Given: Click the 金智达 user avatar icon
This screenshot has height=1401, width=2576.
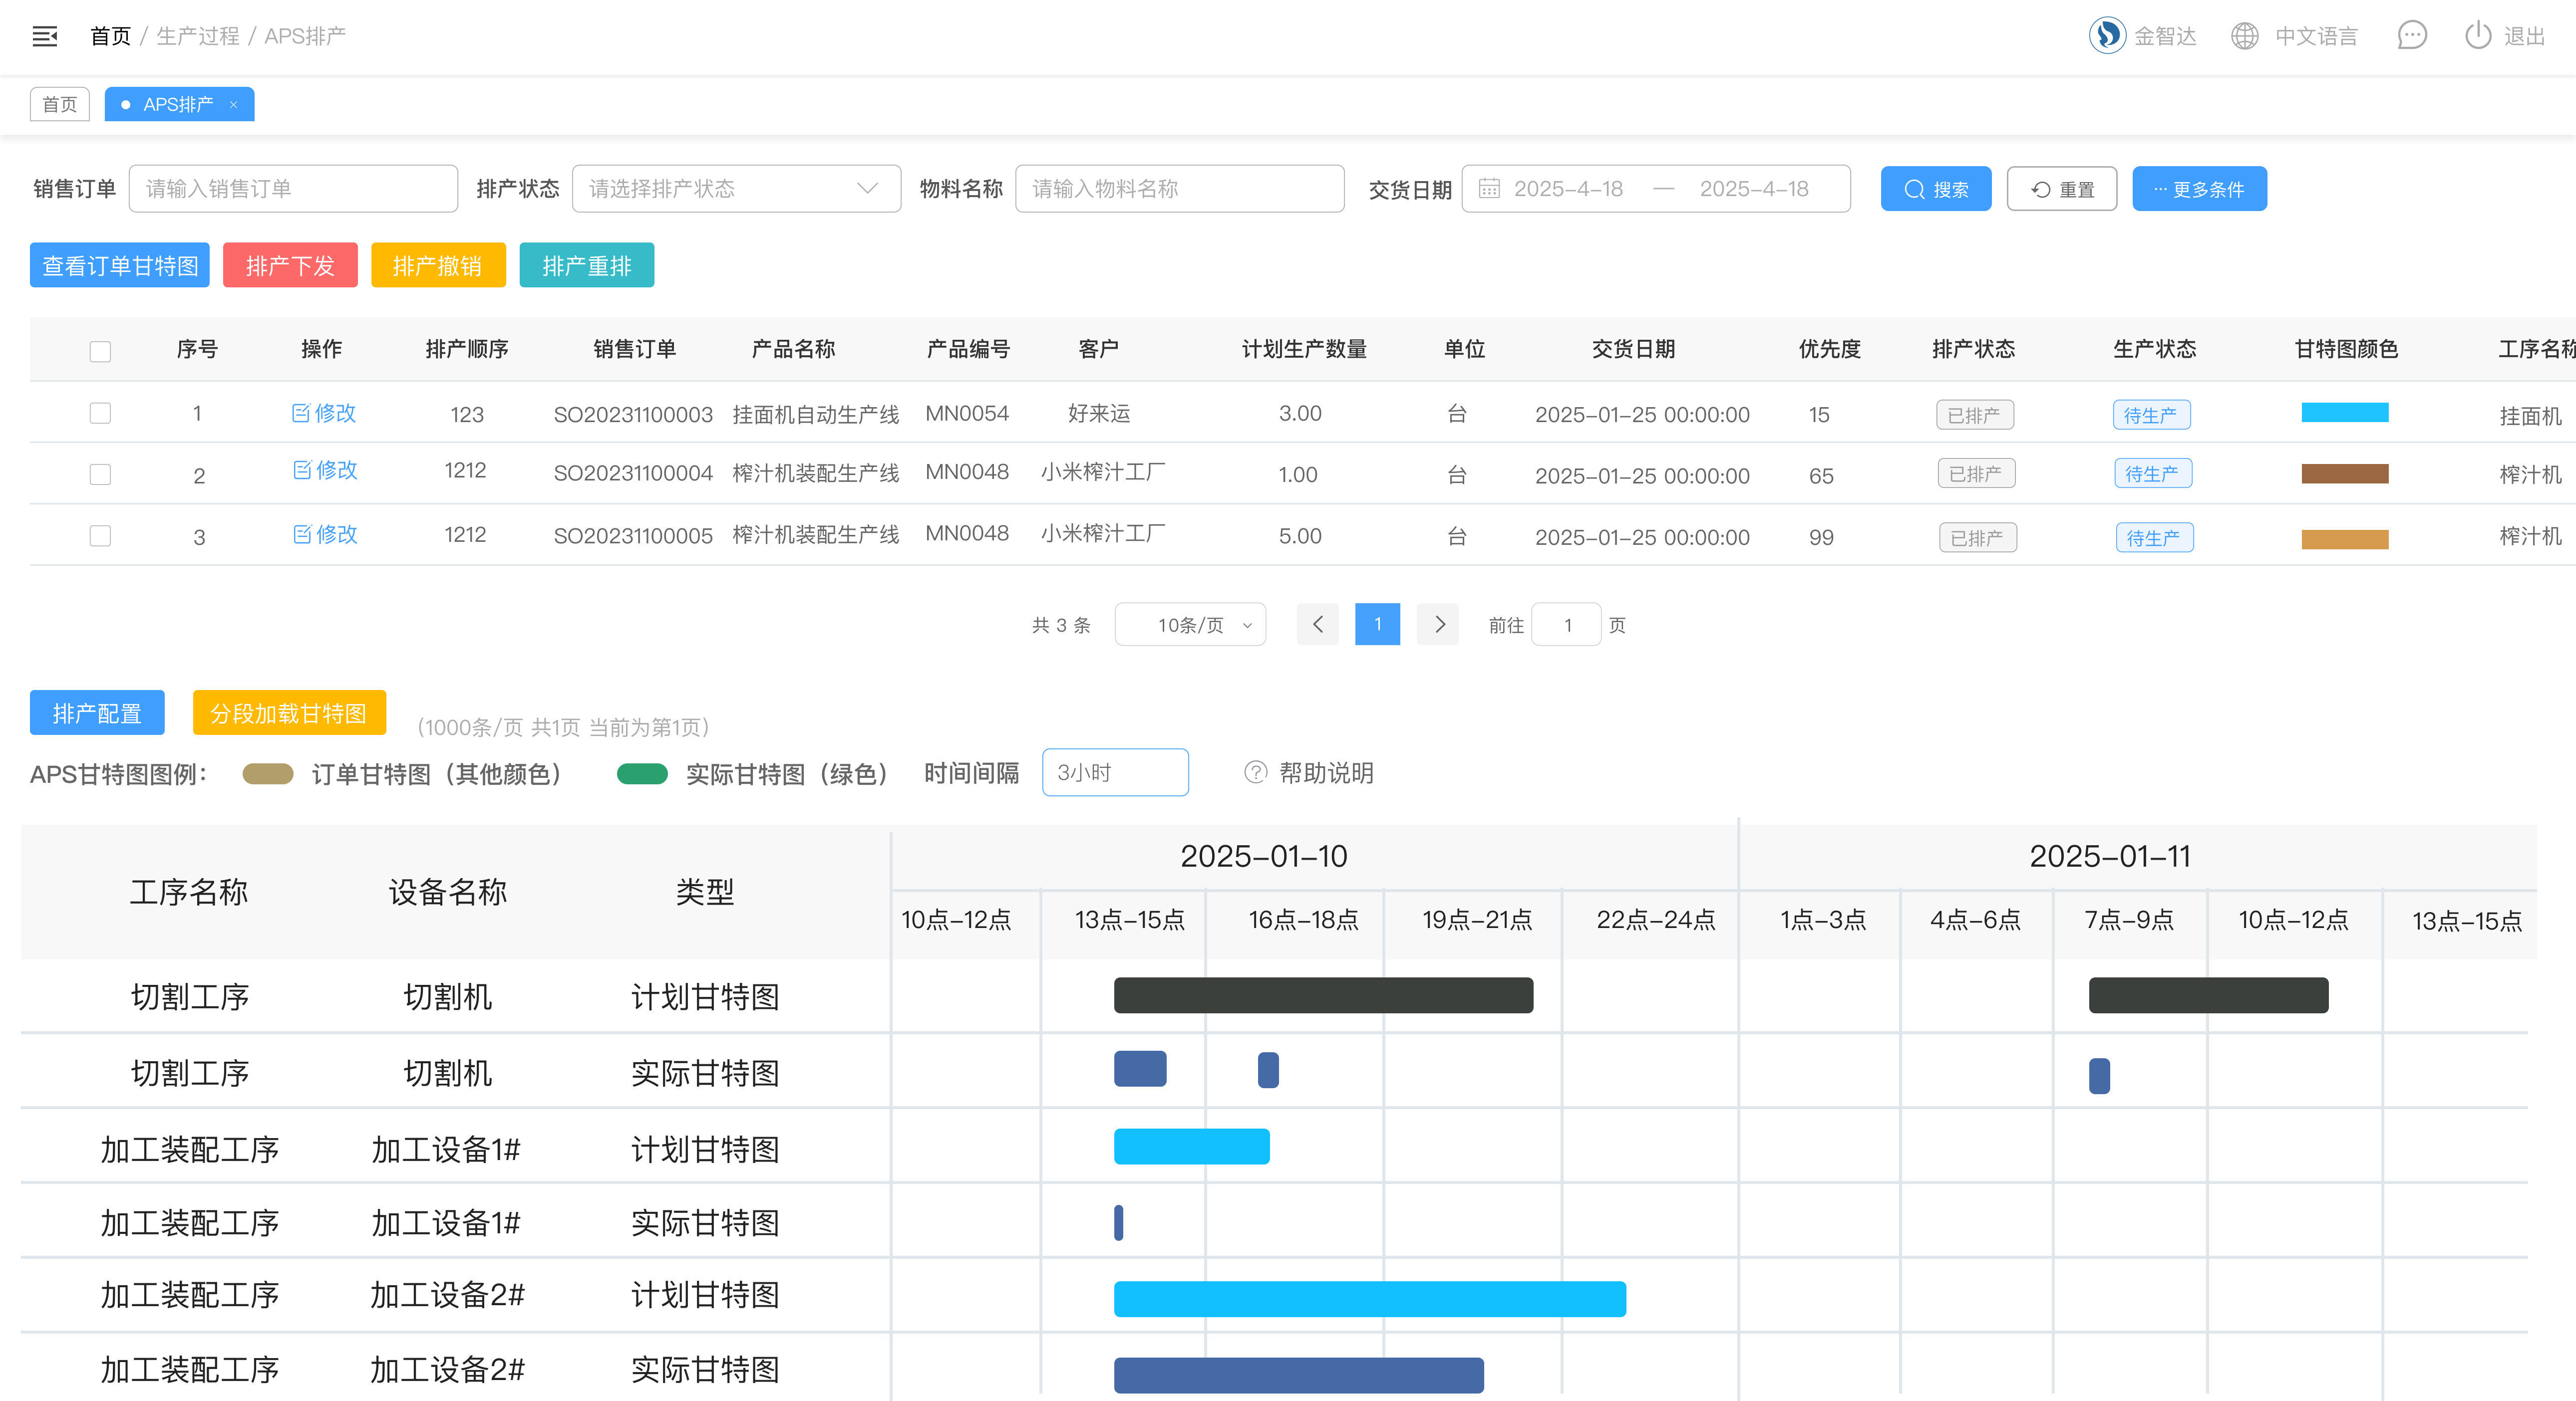Looking at the screenshot, I should (2107, 36).
